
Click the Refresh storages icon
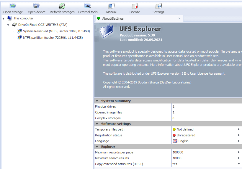pos(62,6)
